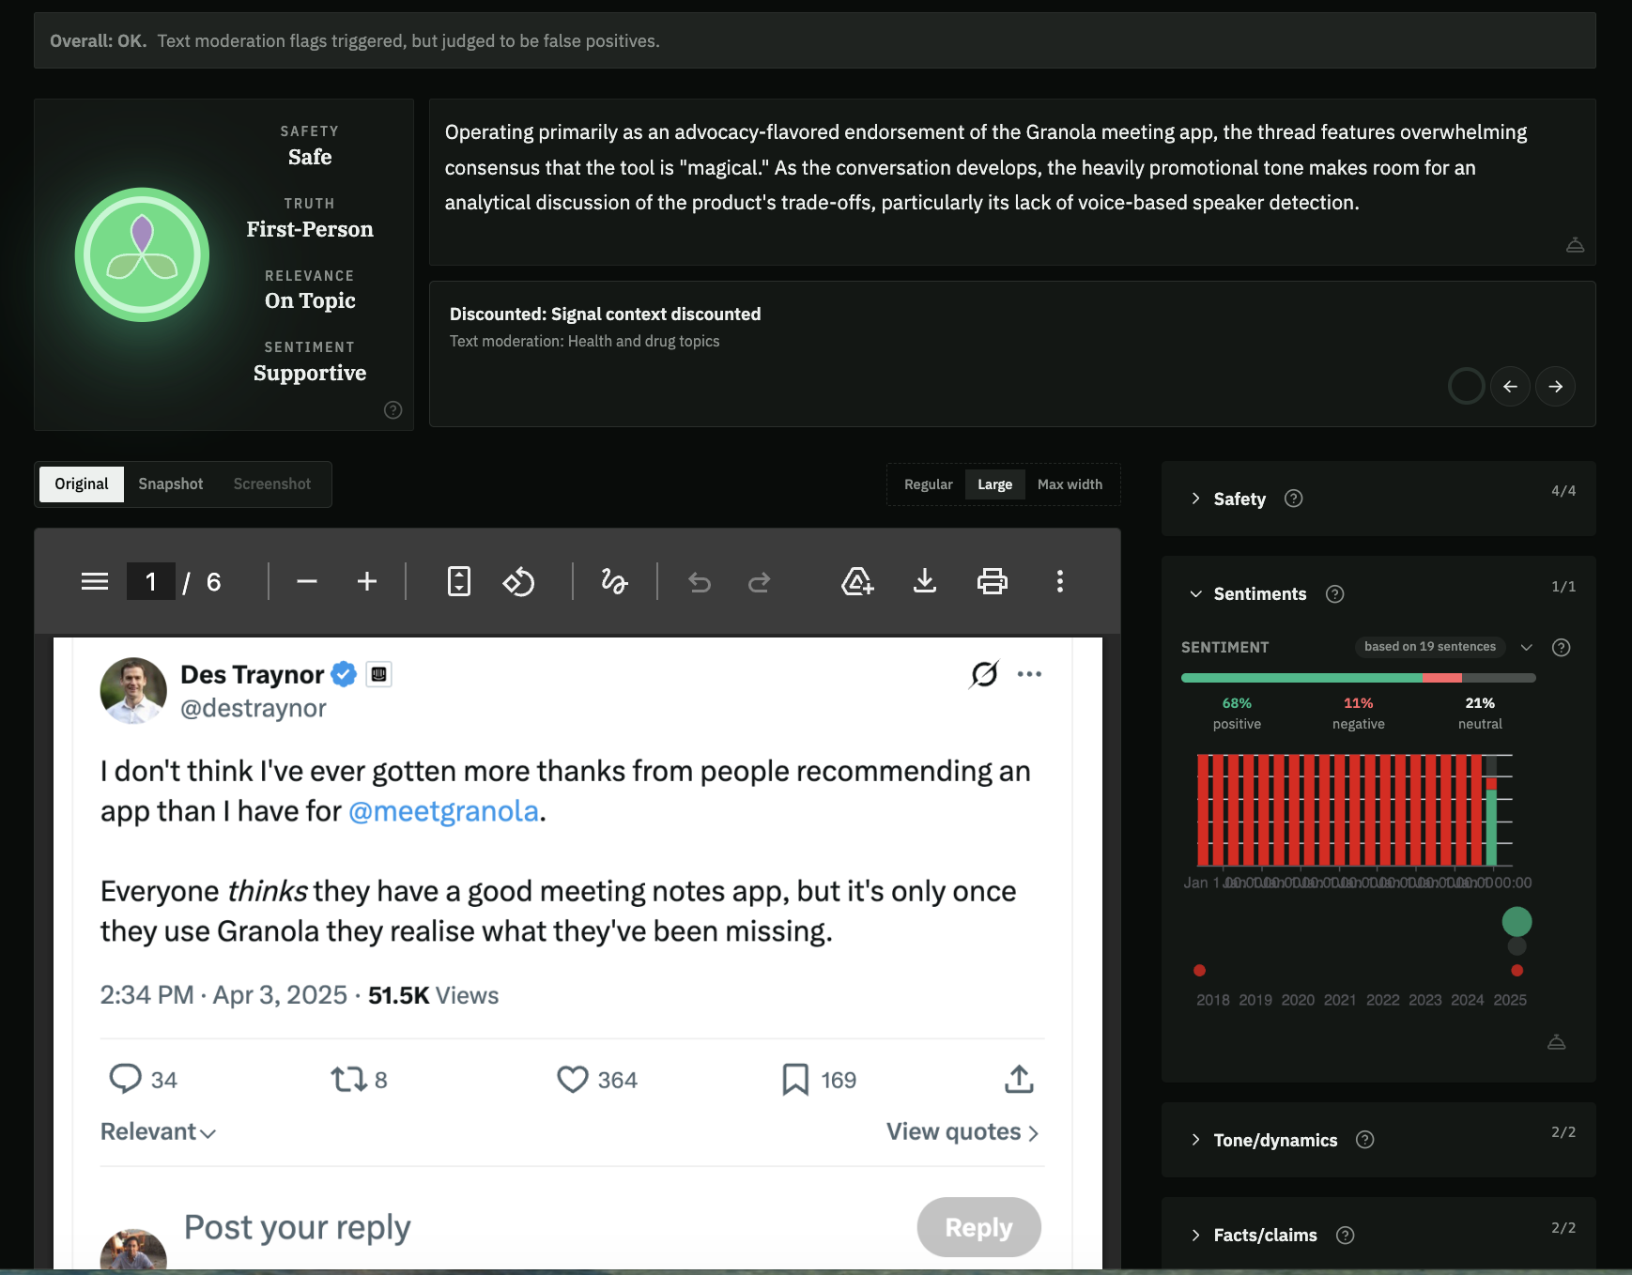Select the draw annotation tool
The image size is (1632, 1275).
614,582
